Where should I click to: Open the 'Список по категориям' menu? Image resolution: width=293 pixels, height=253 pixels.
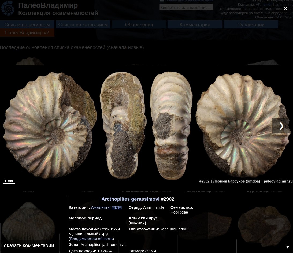click(x=83, y=25)
